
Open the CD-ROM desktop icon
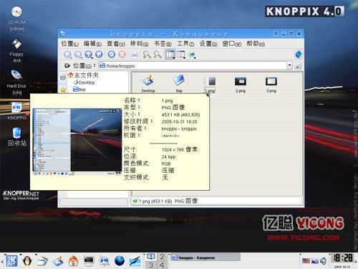[16, 19]
